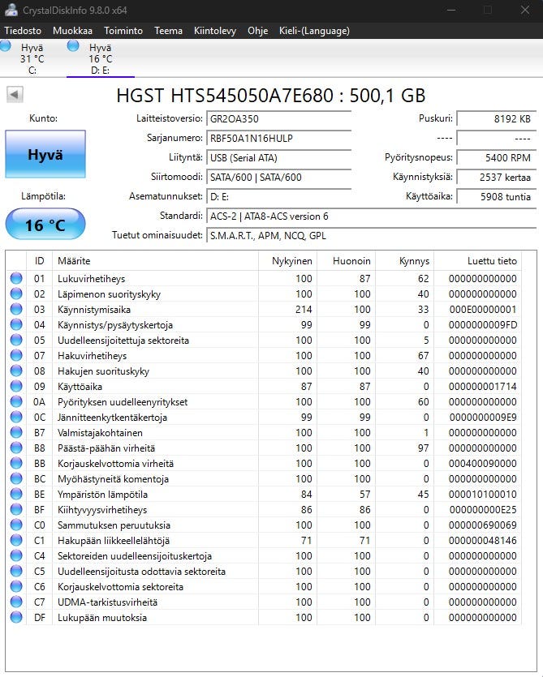Select raw value 000E00000001
Image resolution: width=543 pixels, height=677 pixels.
click(x=482, y=310)
